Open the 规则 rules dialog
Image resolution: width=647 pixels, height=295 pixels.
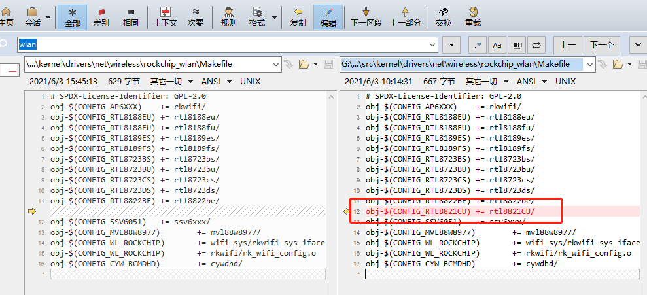[x=228, y=17]
